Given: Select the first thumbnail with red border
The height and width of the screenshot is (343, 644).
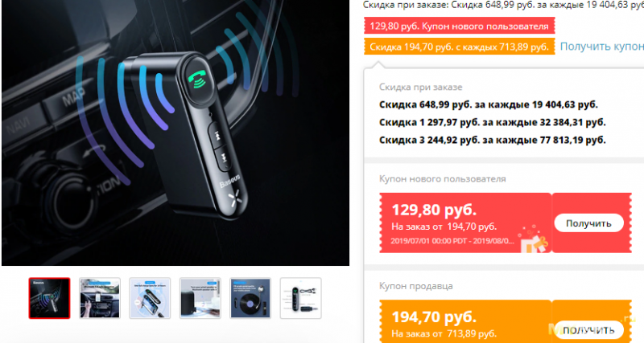Looking at the screenshot, I should click(x=49, y=298).
